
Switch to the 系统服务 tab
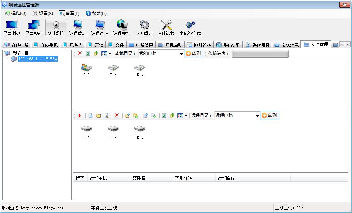(257, 45)
